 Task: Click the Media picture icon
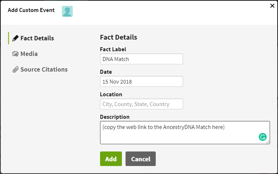15,54
